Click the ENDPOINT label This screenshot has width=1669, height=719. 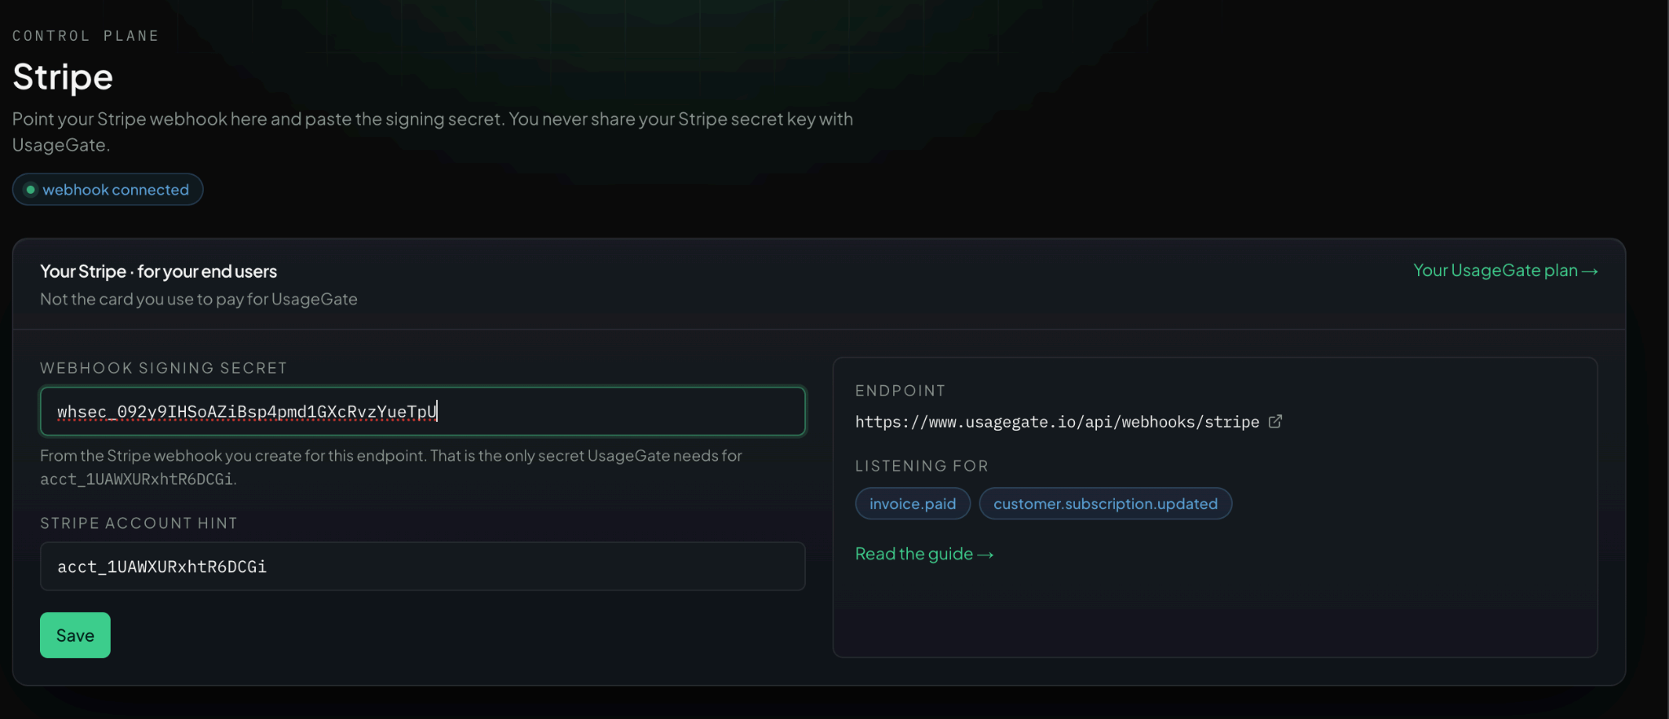[x=901, y=391]
